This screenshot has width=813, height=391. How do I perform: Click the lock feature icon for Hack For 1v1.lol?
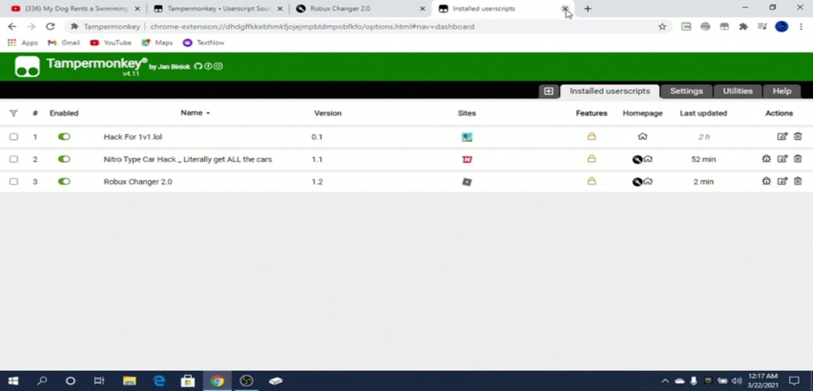591,136
